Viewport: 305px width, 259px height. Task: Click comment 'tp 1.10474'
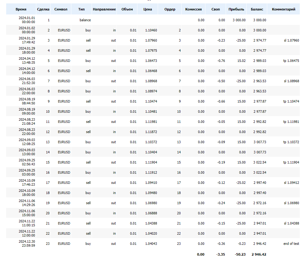(291, 101)
